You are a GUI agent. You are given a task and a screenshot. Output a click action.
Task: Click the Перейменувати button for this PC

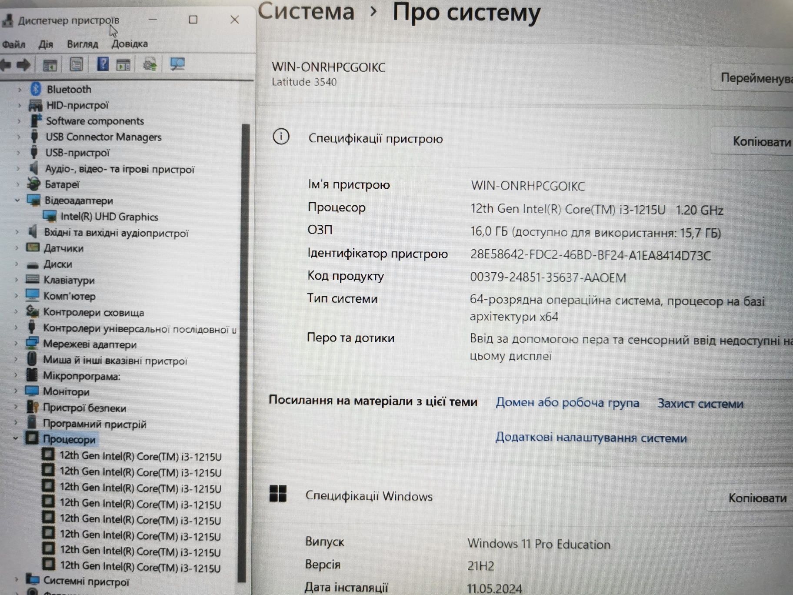[752, 78]
